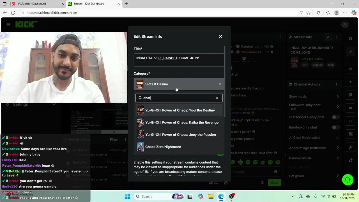The image size is (359, 202).
Task: Toggle Subscribers-only chat switch
Action: pos(335,117)
